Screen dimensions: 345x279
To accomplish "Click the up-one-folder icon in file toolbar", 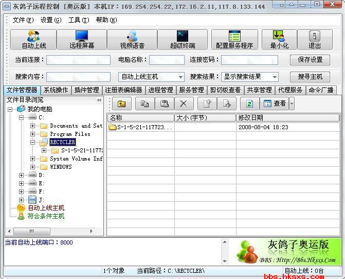I will pos(121,103).
